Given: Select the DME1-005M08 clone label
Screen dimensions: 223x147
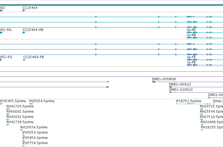Looking at the screenshot, I should click(x=164, y=79).
